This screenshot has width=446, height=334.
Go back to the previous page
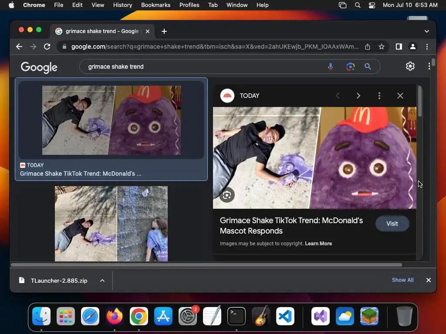pyautogui.click(x=19, y=47)
